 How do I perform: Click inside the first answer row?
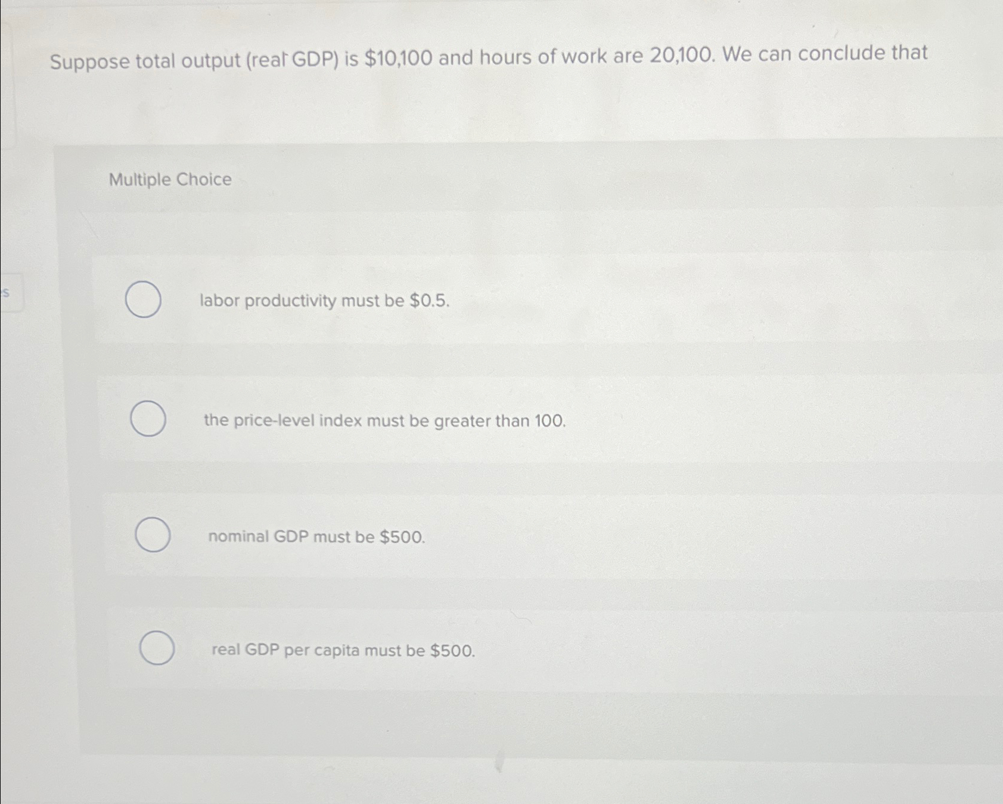(417, 301)
